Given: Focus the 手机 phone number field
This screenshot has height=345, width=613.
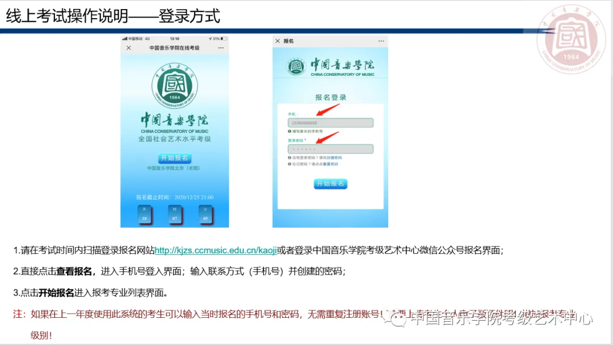Looking at the screenshot, I should tap(330, 122).
